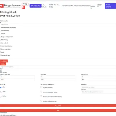The height and width of the screenshot is (116, 116).
Task: Open the filter sliders icon above Fler sökfilter
Action: pos(1,70)
